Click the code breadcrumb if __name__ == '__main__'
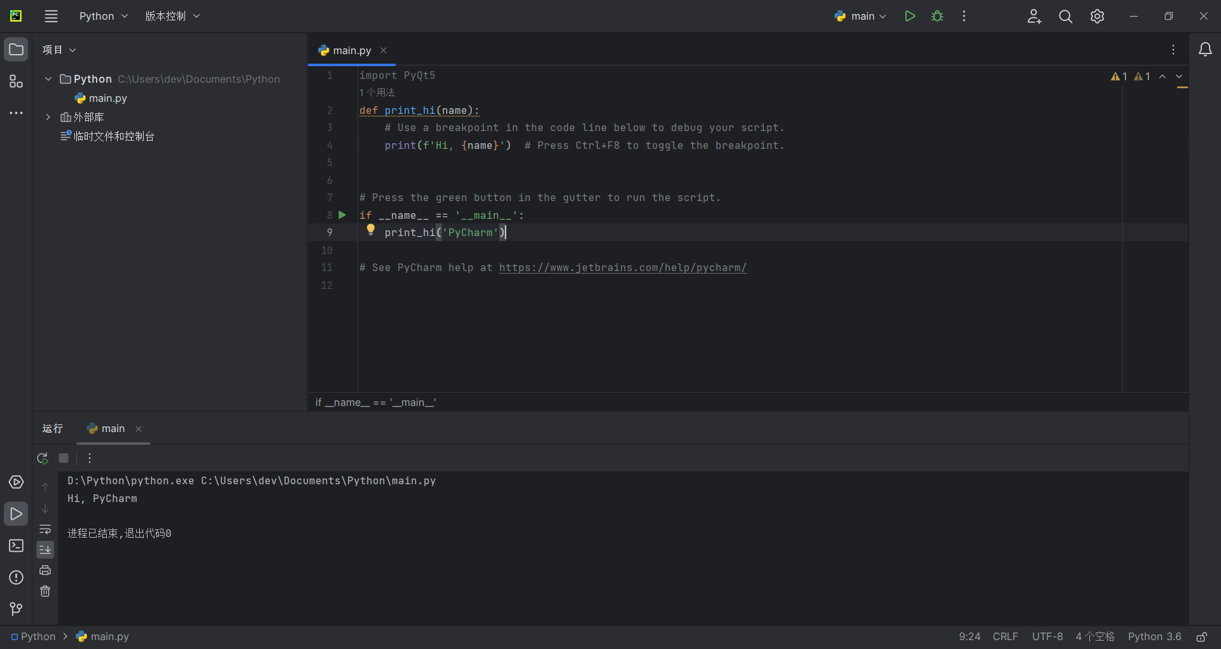 click(376, 402)
